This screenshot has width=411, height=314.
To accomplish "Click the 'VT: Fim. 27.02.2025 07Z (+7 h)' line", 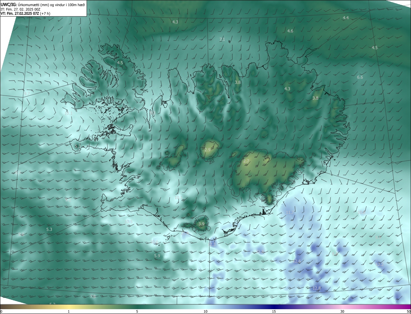I will pos(25,13).
